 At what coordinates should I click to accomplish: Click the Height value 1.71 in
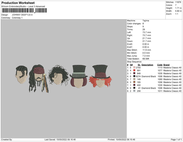tap(178, 8)
